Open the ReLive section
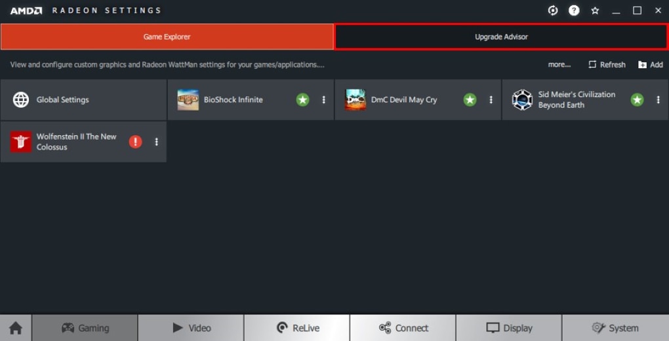 297,328
